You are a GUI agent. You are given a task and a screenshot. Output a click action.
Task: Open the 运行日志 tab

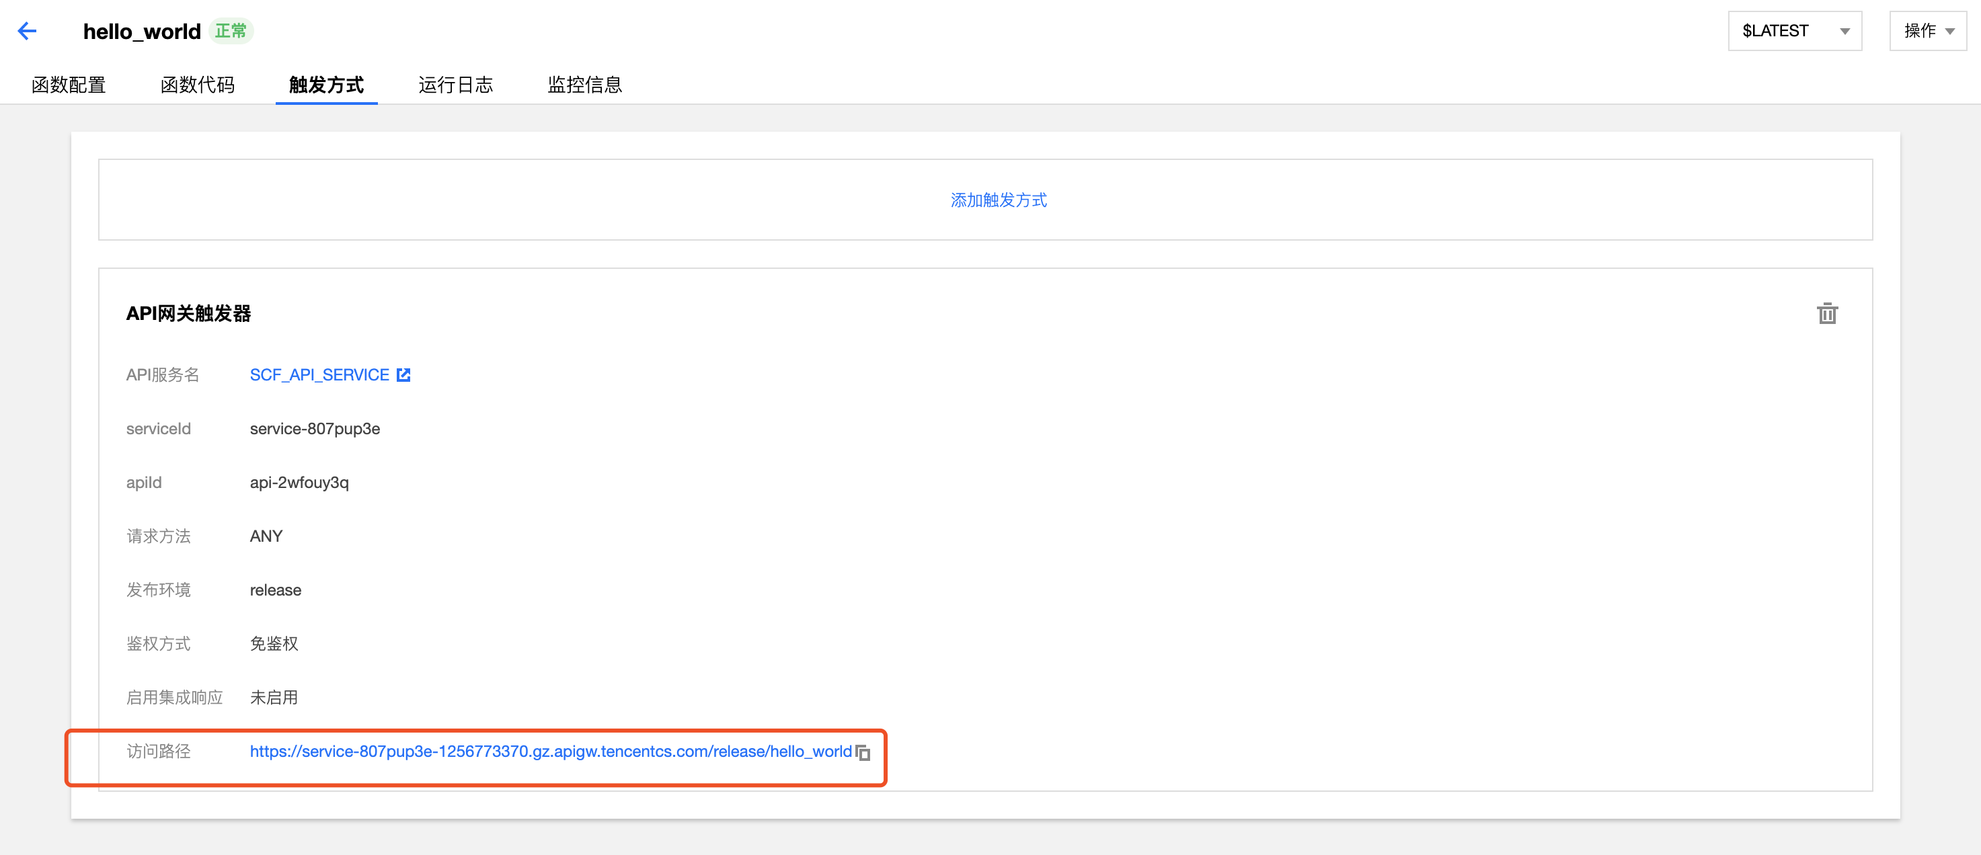pos(455,85)
